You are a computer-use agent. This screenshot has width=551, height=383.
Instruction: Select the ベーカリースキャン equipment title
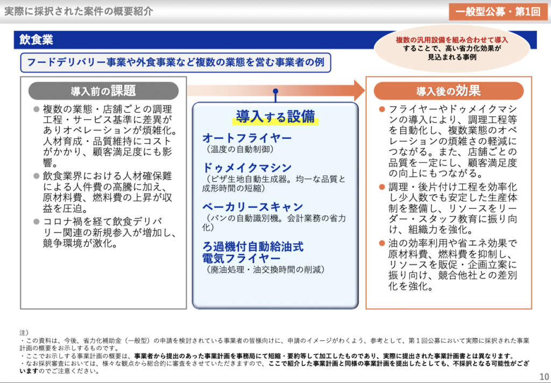click(253, 207)
